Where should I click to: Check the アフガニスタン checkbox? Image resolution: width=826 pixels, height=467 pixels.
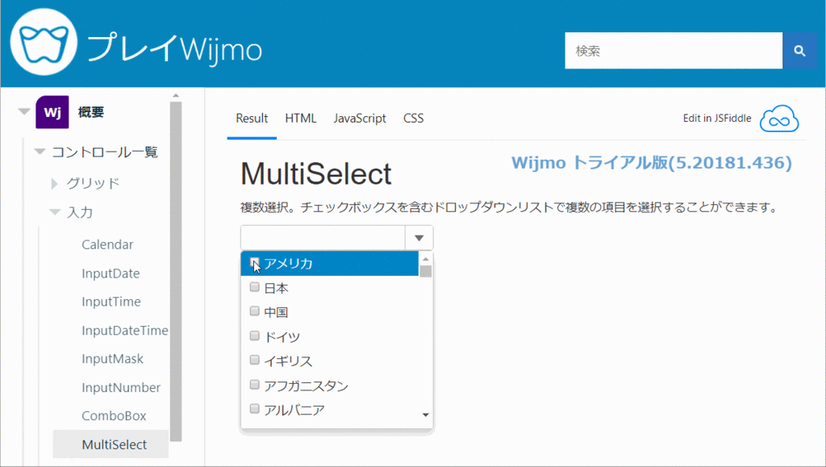tap(254, 385)
